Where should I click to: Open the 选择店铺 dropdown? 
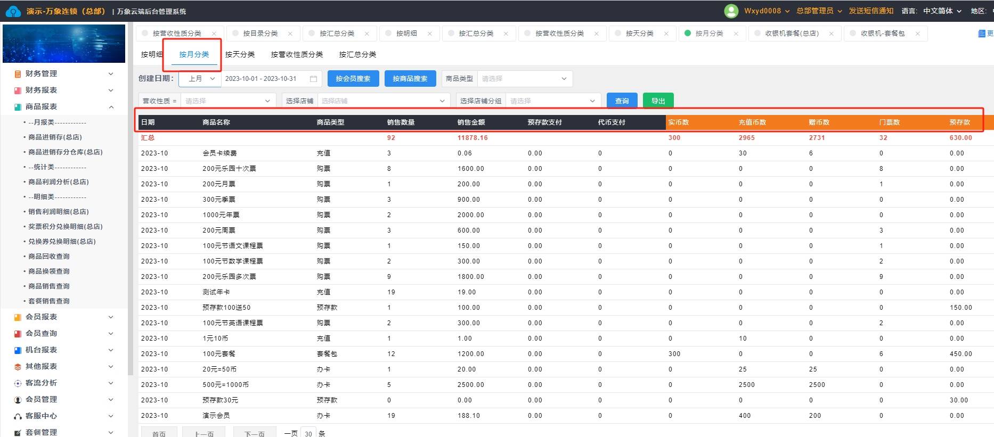click(x=384, y=101)
